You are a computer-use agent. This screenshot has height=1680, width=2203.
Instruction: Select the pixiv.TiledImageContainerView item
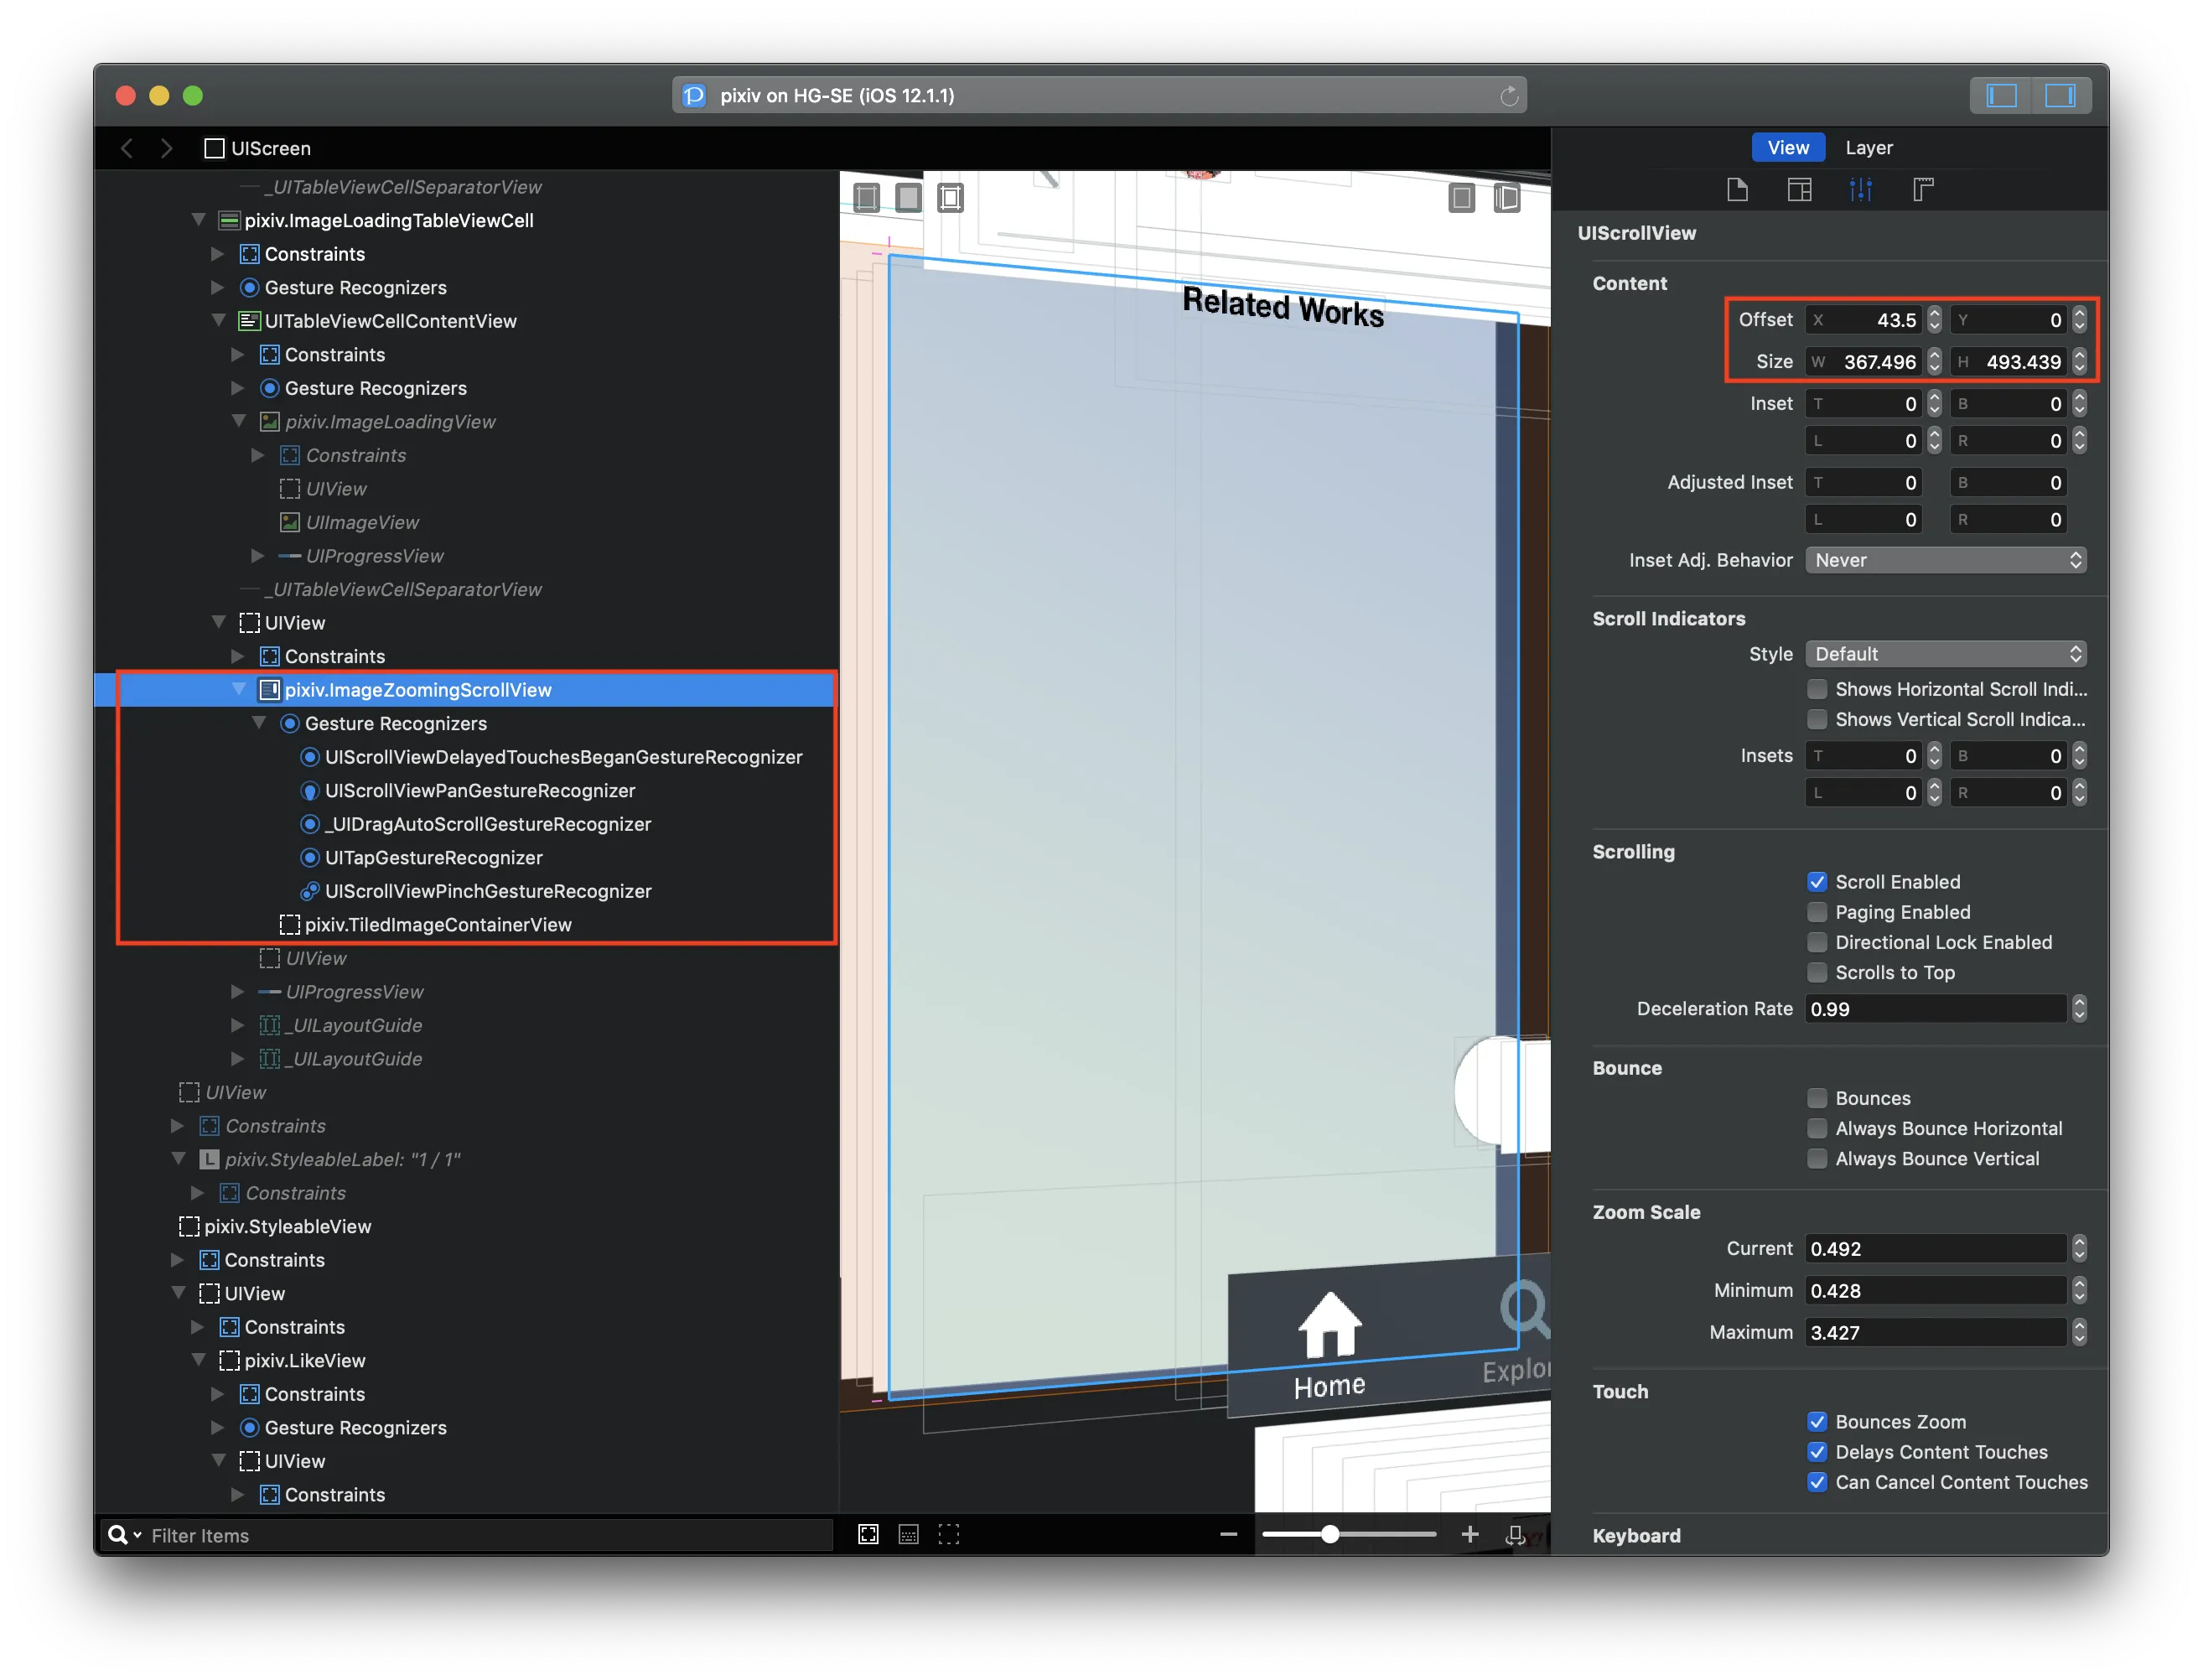(437, 925)
